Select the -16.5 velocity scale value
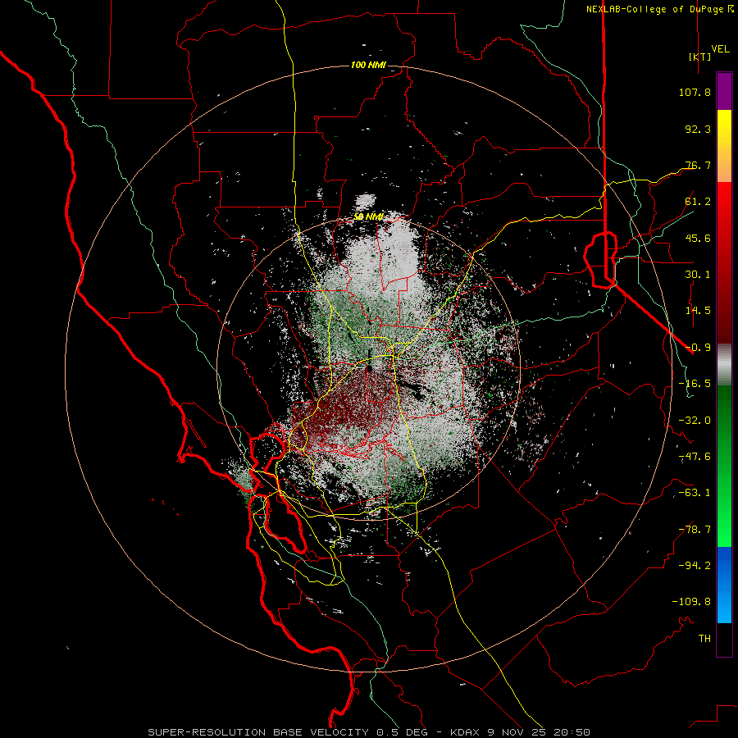The image size is (738, 738). pos(695,384)
